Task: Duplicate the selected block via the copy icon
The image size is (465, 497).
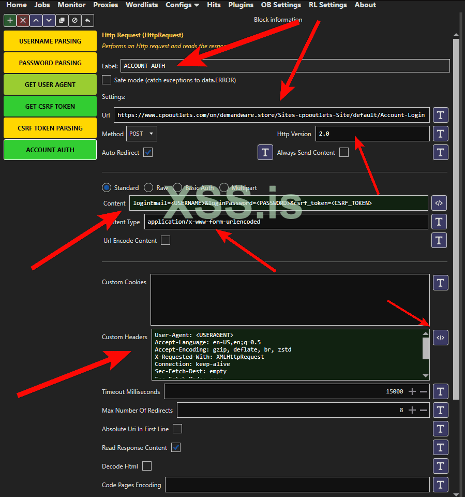Action: tap(62, 21)
